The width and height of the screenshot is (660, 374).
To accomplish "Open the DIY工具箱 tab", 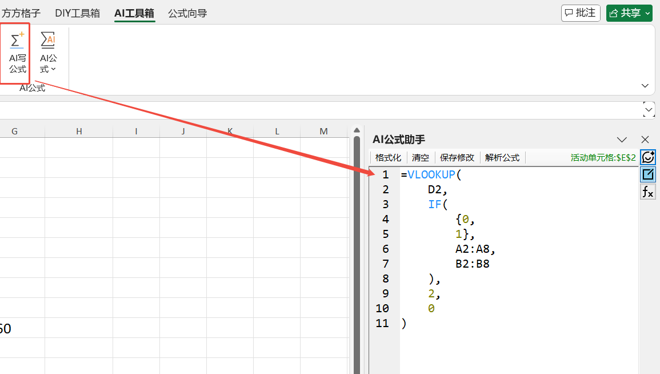I will [x=77, y=13].
